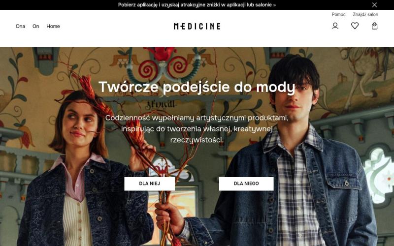Open the Pomoc help link

[x=338, y=14]
